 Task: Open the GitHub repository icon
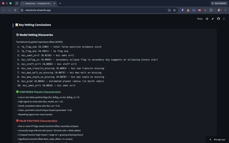coord(218,19)
